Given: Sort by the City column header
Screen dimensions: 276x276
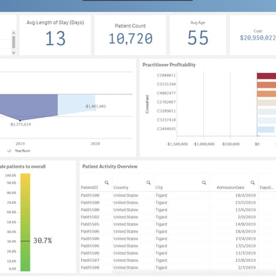Looking at the screenshot, I should click(x=159, y=188).
